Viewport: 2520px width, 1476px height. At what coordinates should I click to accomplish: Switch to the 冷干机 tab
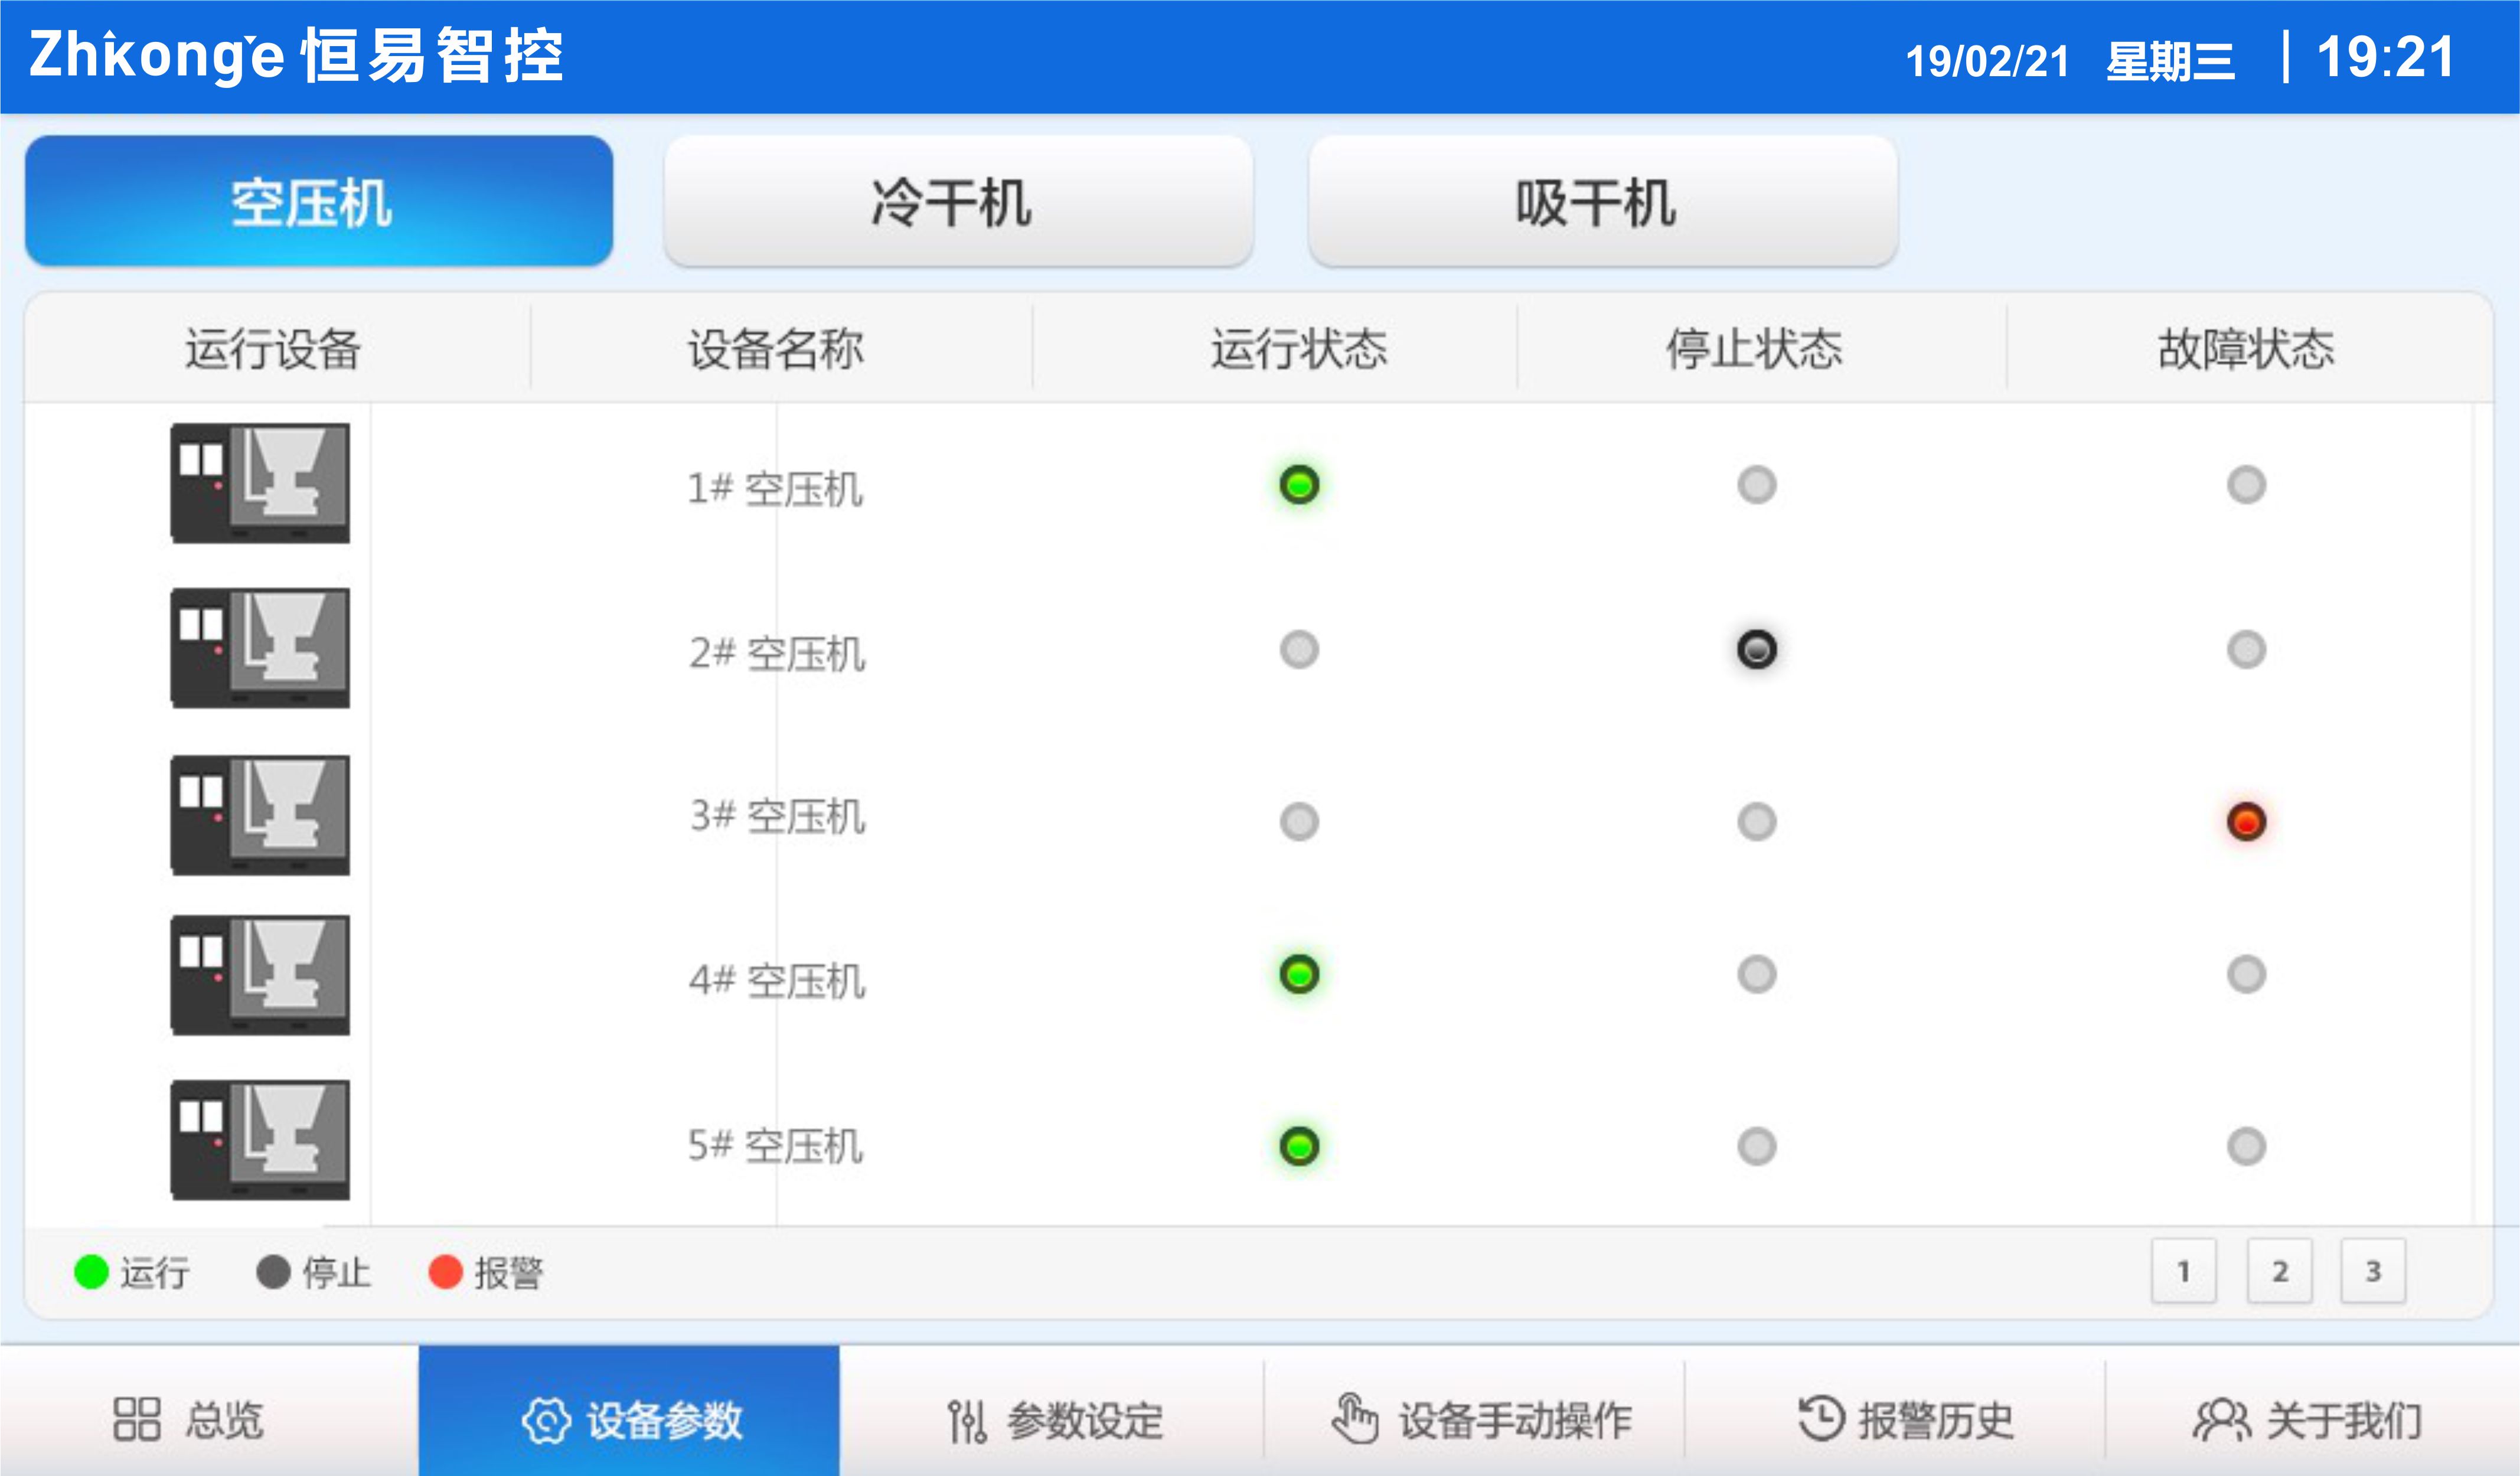point(958,202)
